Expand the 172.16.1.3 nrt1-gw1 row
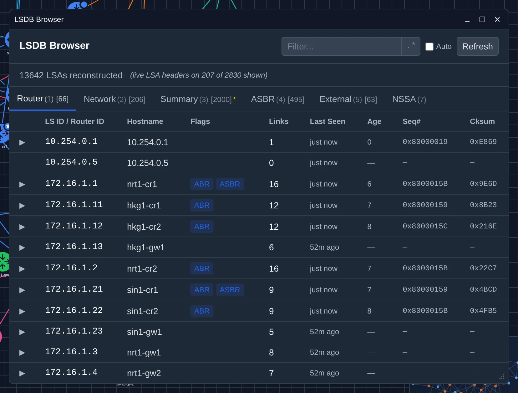This screenshot has height=393, width=518. [22, 353]
